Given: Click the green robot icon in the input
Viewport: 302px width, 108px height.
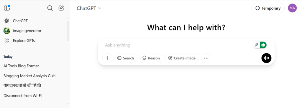Looking at the screenshot, I should coord(263,45).
